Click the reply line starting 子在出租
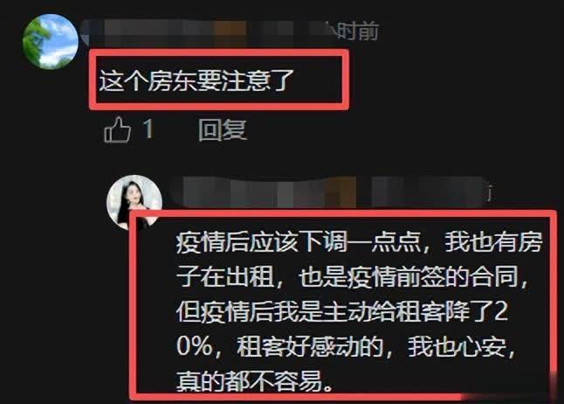The image size is (564, 404). (353, 277)
